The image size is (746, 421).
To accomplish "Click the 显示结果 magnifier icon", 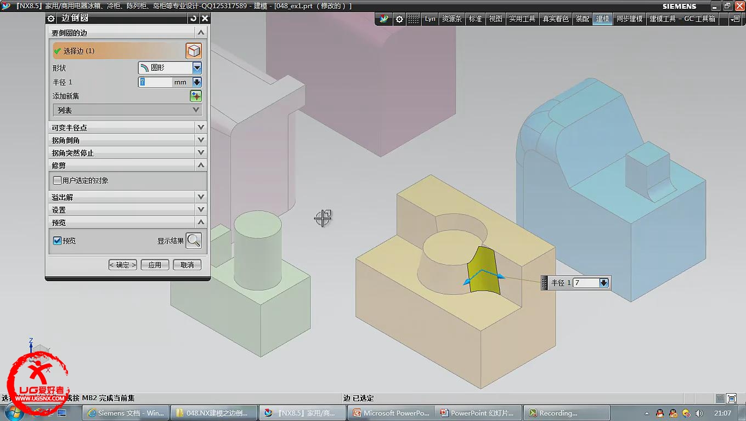I will click(x=194, y=240).
